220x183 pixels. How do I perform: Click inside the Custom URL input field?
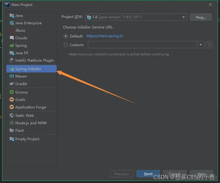point(143,45)
